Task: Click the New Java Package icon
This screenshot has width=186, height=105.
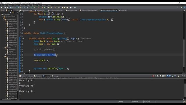Action: (x=42, y=8)
